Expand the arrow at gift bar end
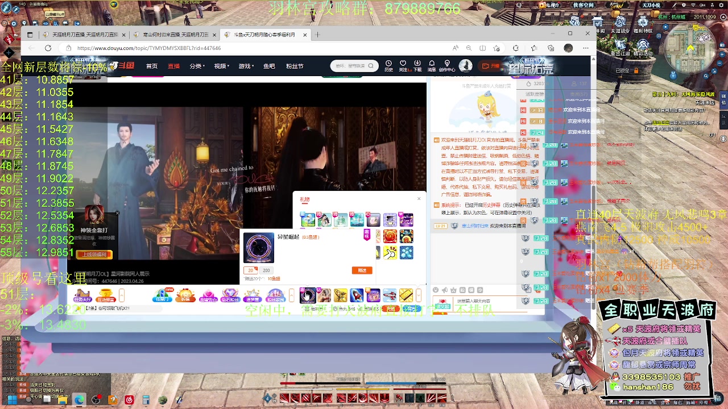This screenshot has height=409, width=728. click(419, 295)
